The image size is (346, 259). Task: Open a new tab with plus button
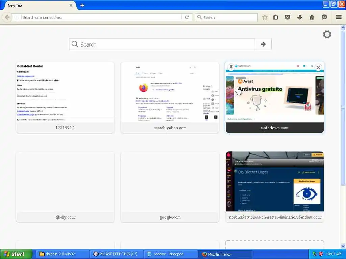coord(82,5)
